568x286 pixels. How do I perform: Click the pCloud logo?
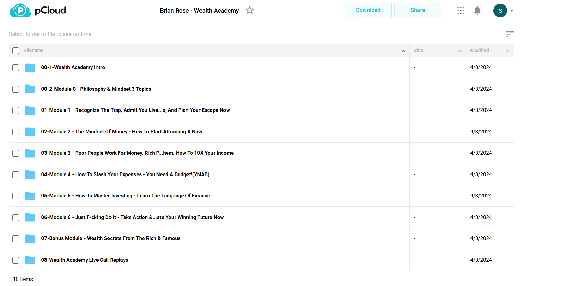[x=38, y=11]
